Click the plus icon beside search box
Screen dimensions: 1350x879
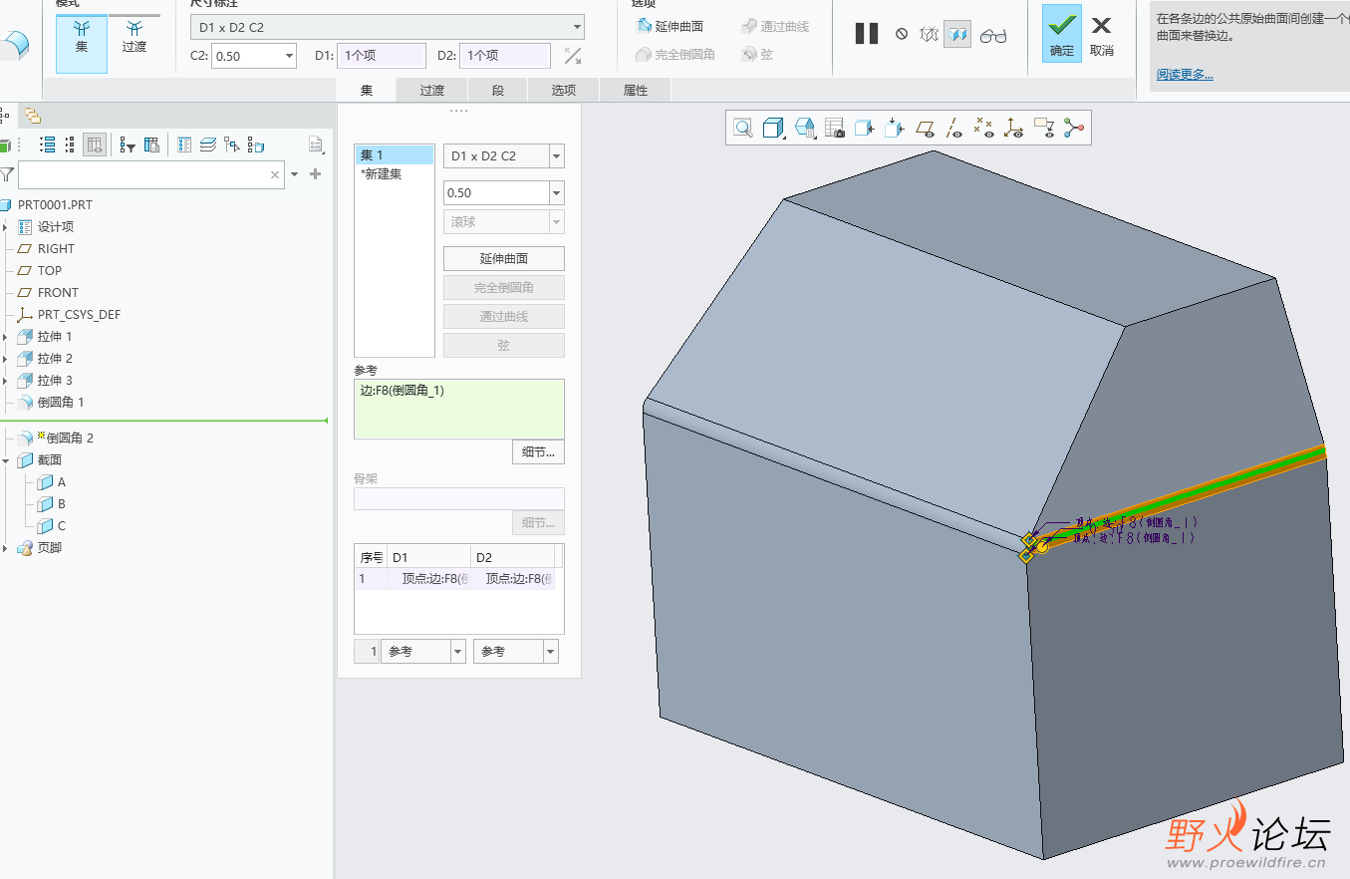[x=316, y=174]
